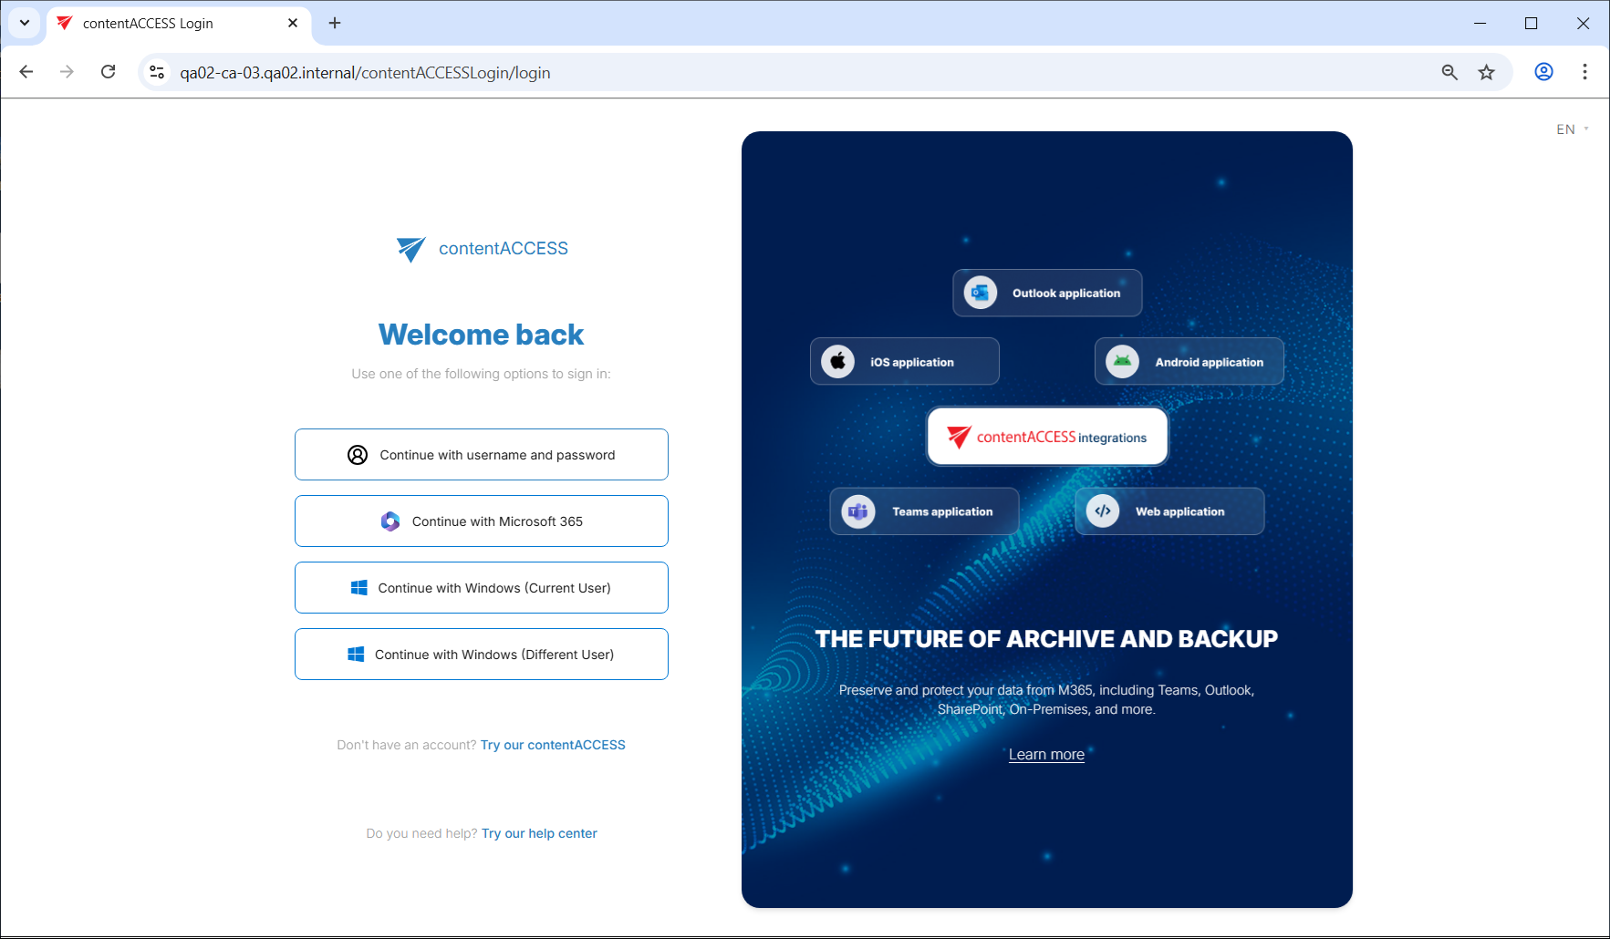Click the Outlook application icon
The width and height of the screenshot is (1610, 939).
click(981, 293)
